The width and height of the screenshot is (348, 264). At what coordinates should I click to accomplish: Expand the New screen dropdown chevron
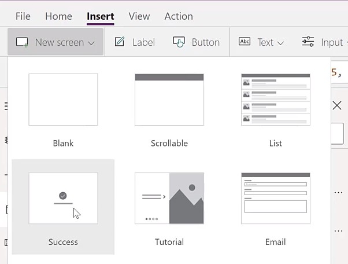(91, 43)
